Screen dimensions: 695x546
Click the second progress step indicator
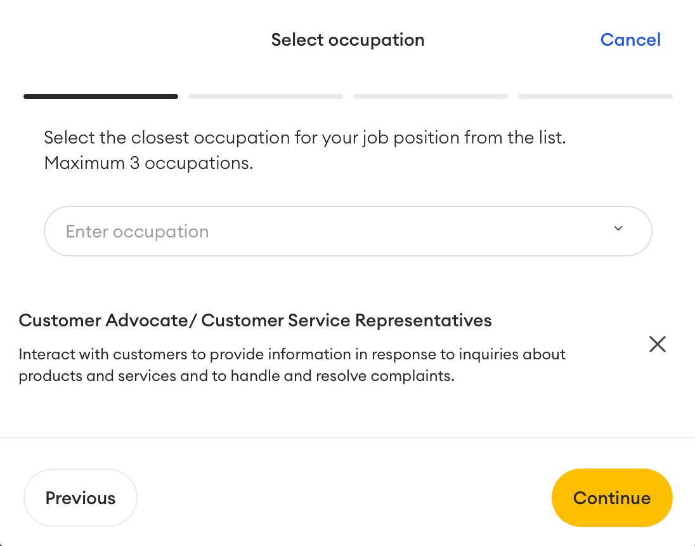[x=265, y=97]
